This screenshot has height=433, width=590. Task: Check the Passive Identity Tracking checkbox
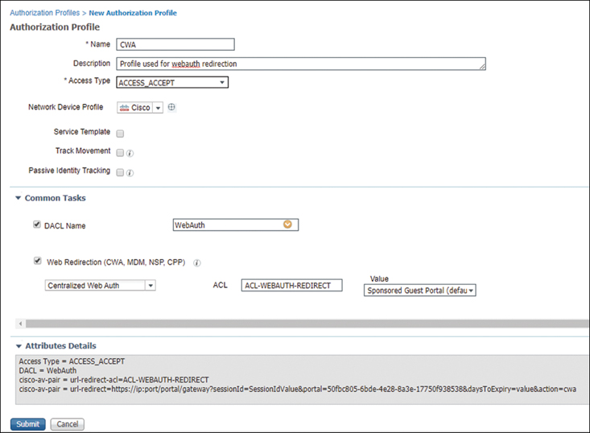120,172
